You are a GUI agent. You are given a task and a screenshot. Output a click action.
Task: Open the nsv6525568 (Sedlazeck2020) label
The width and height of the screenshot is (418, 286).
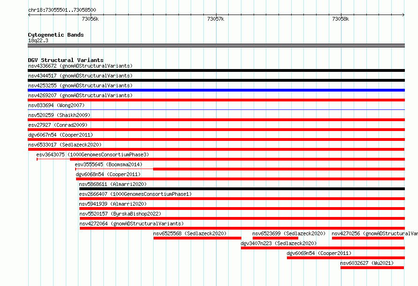coord(190,233)
